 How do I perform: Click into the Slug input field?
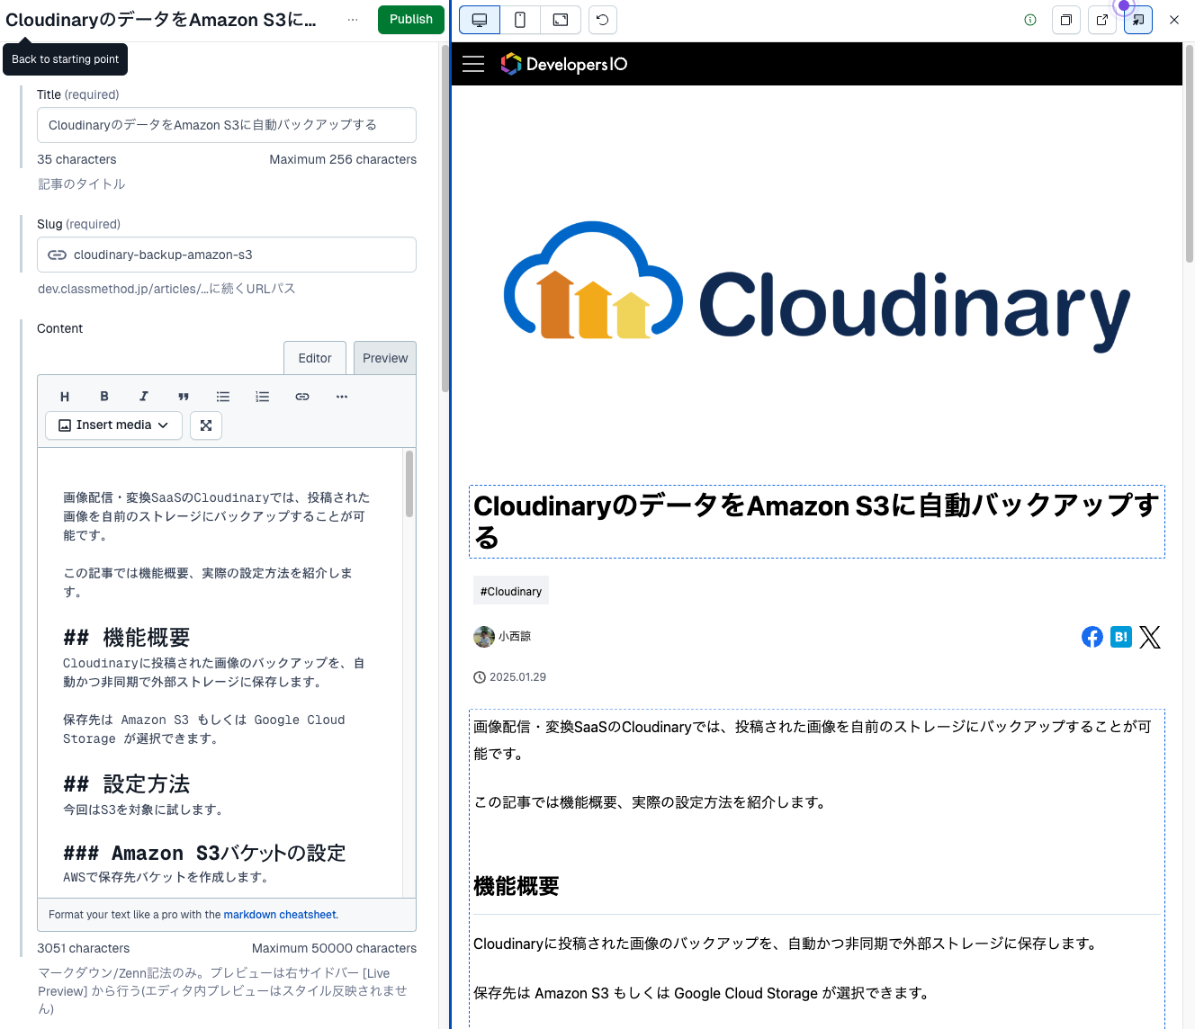pyautogui.click(x=238, y=255)
